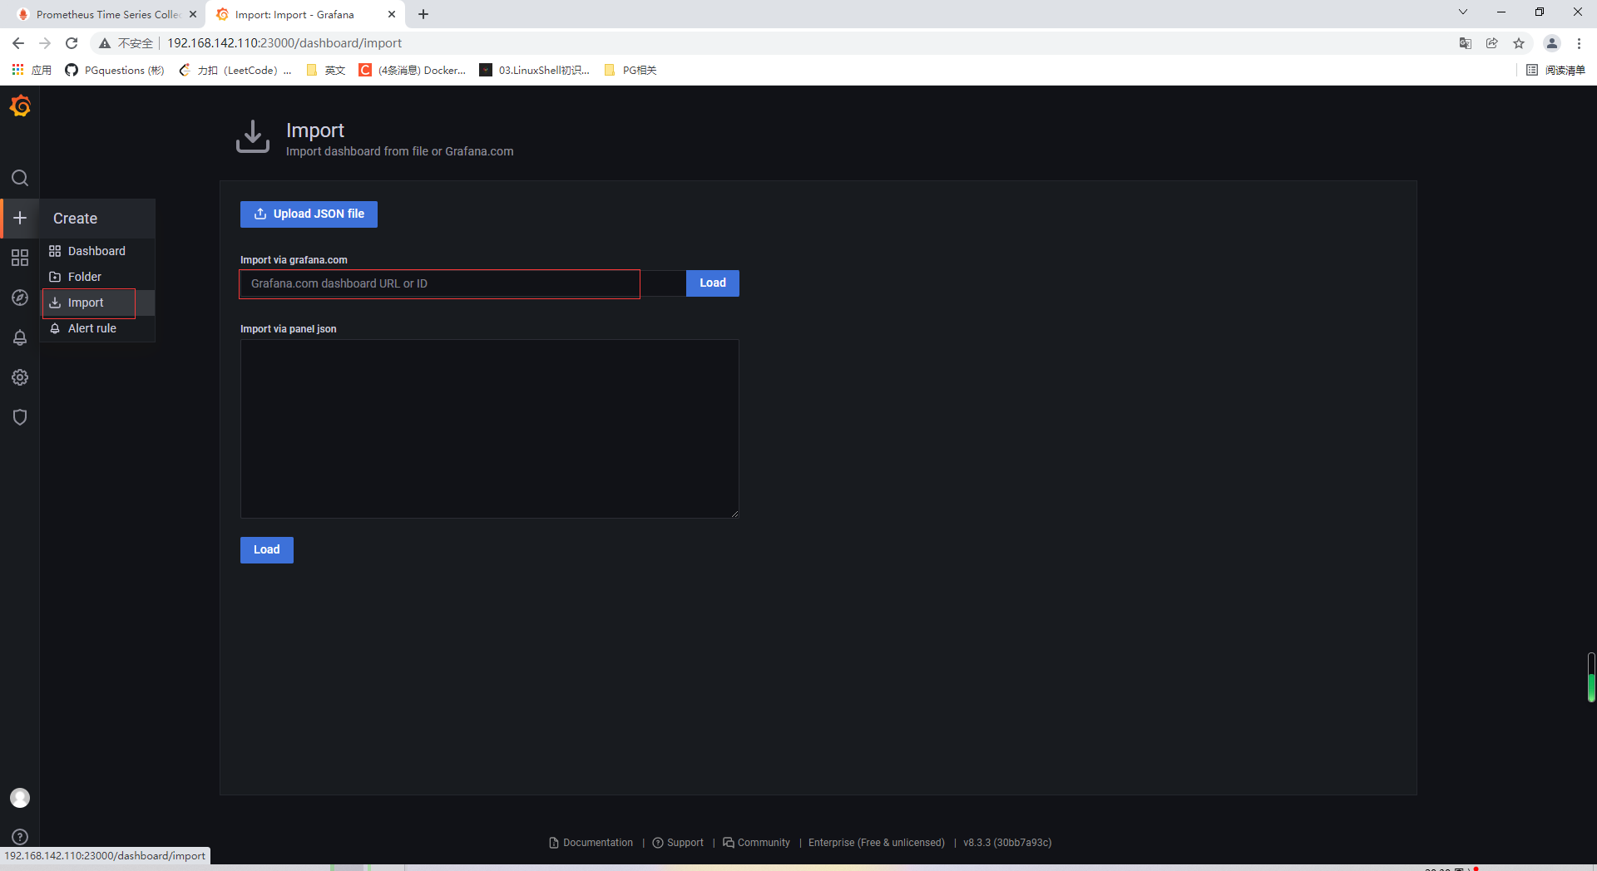Open the search dashboards magnifier icon
The height and width of the screenshot is (871, 1597).
(x=20, y=178)
